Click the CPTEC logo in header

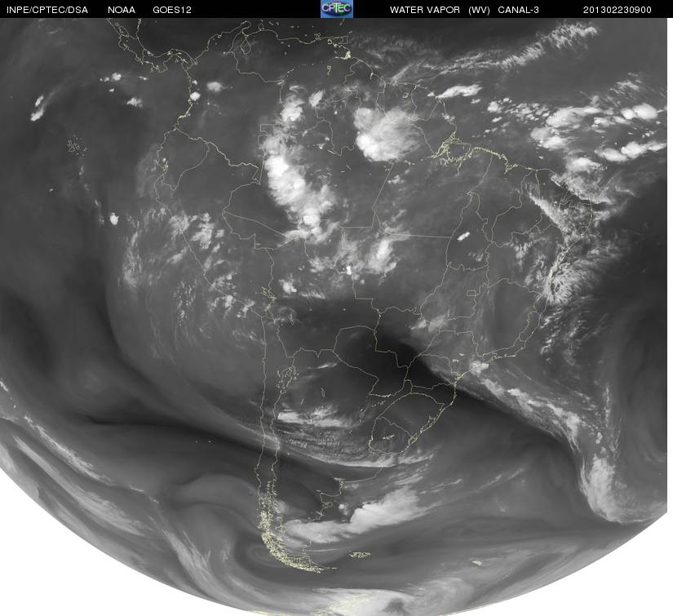(336, 9)
